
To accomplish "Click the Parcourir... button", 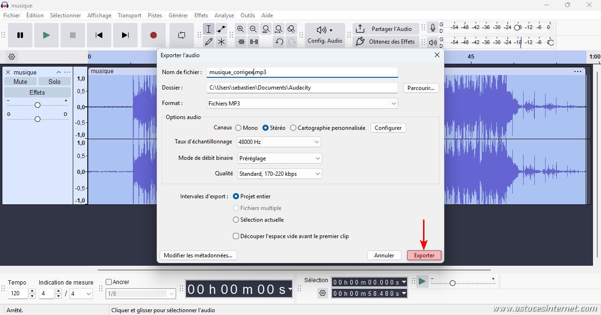I will (421, 88).
